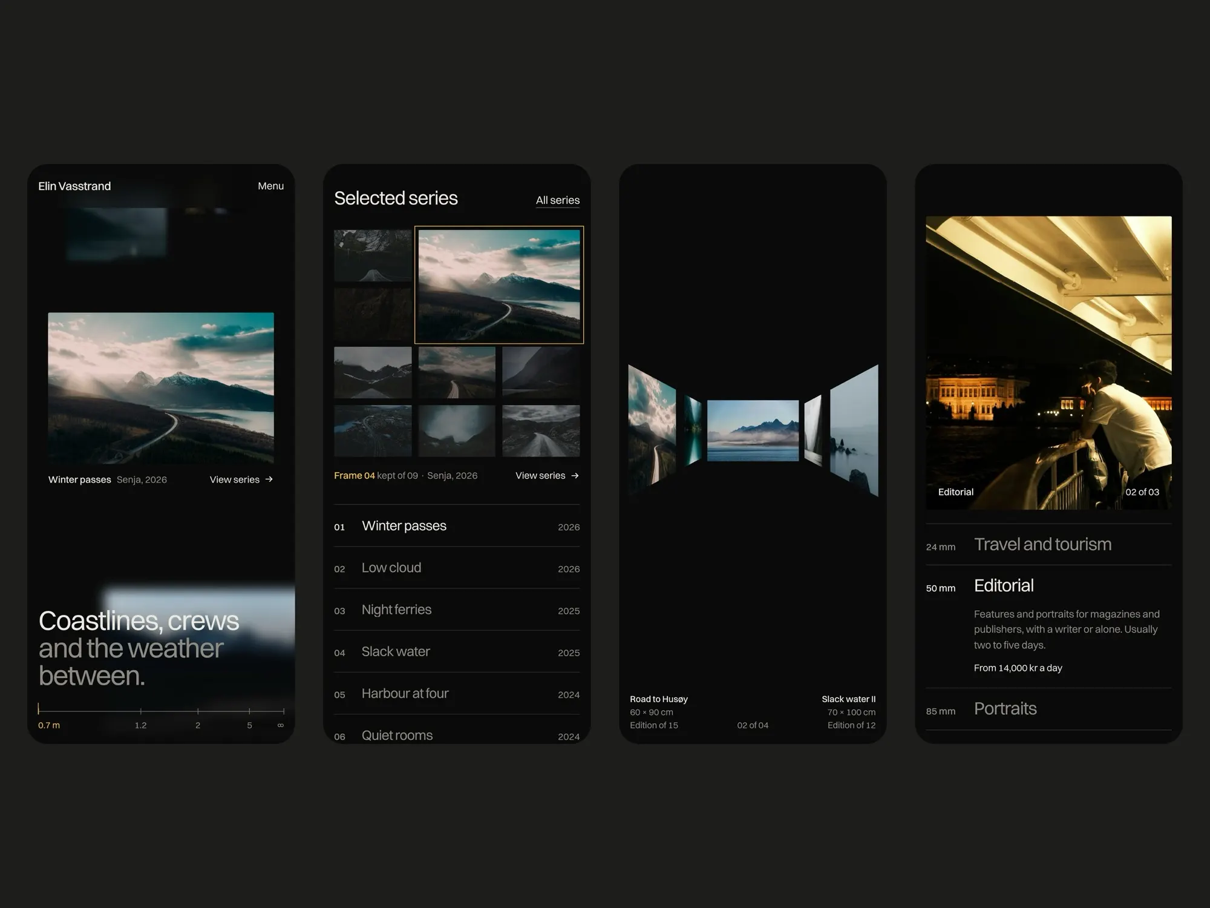Click the From 14,000 kr a day price
The width and height of the screenshot is (1210, 908).
point(1018,668)
